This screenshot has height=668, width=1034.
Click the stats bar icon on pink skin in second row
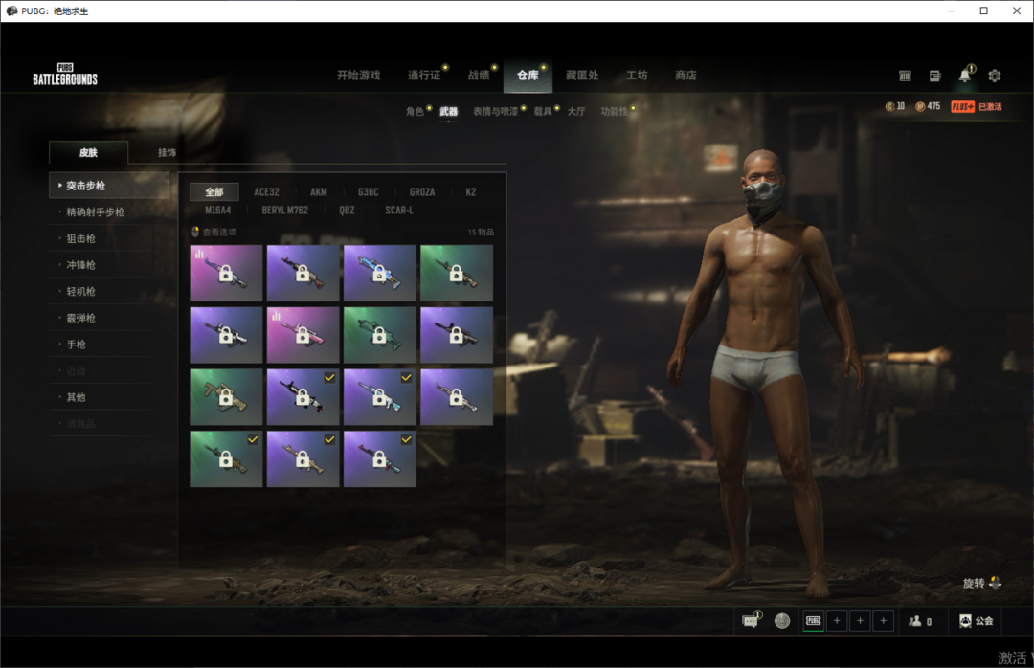pos(277,316)
